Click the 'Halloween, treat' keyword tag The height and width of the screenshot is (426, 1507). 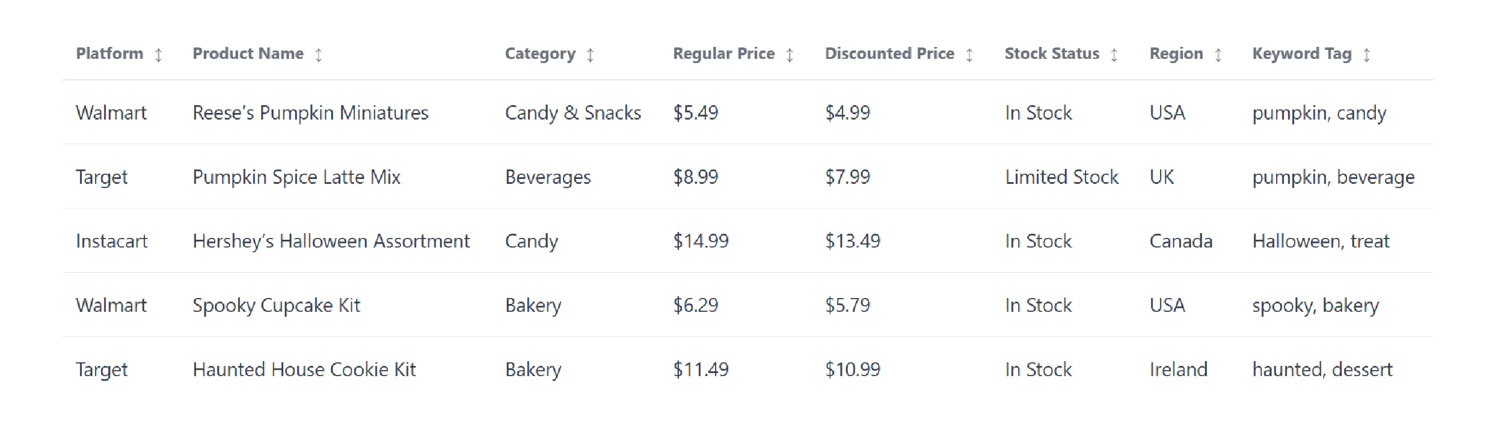pyautogui.click(x=1321, y=242)
